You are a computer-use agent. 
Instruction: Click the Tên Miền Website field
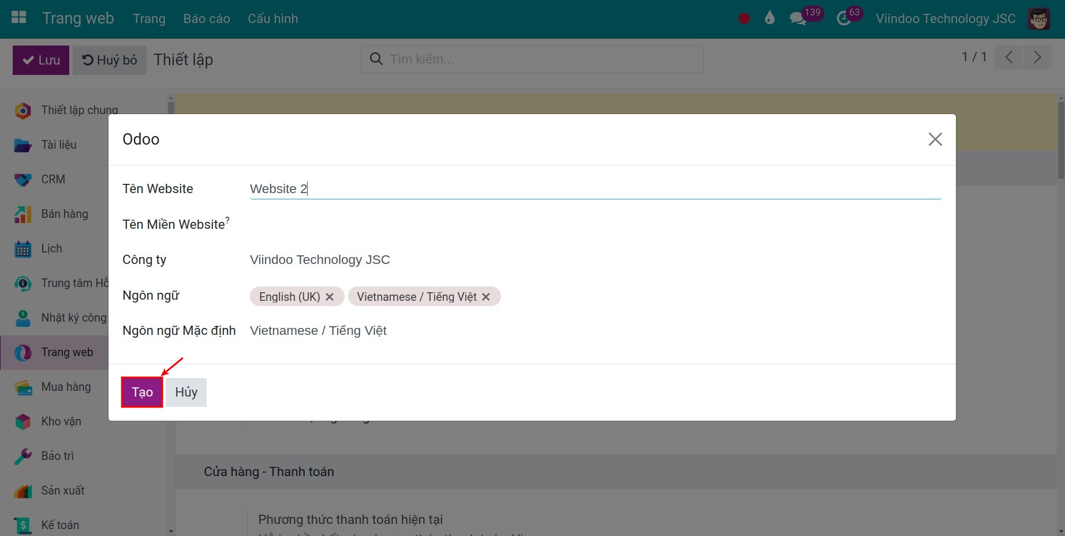coord(595,224)
